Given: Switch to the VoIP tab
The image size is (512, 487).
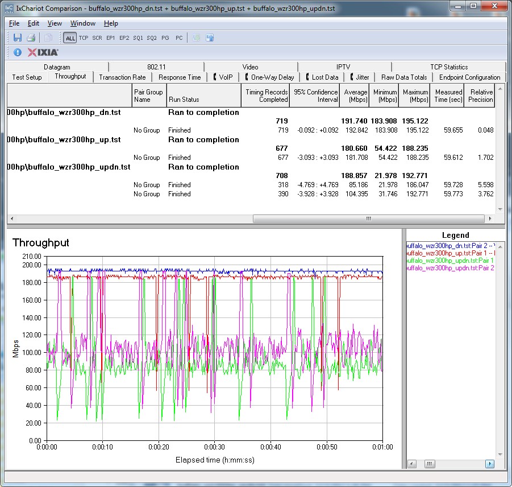Looking at the screenshot, I should click(x=223, y=77).
